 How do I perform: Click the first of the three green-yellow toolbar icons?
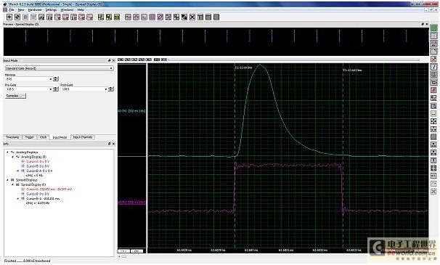[101, 17]
